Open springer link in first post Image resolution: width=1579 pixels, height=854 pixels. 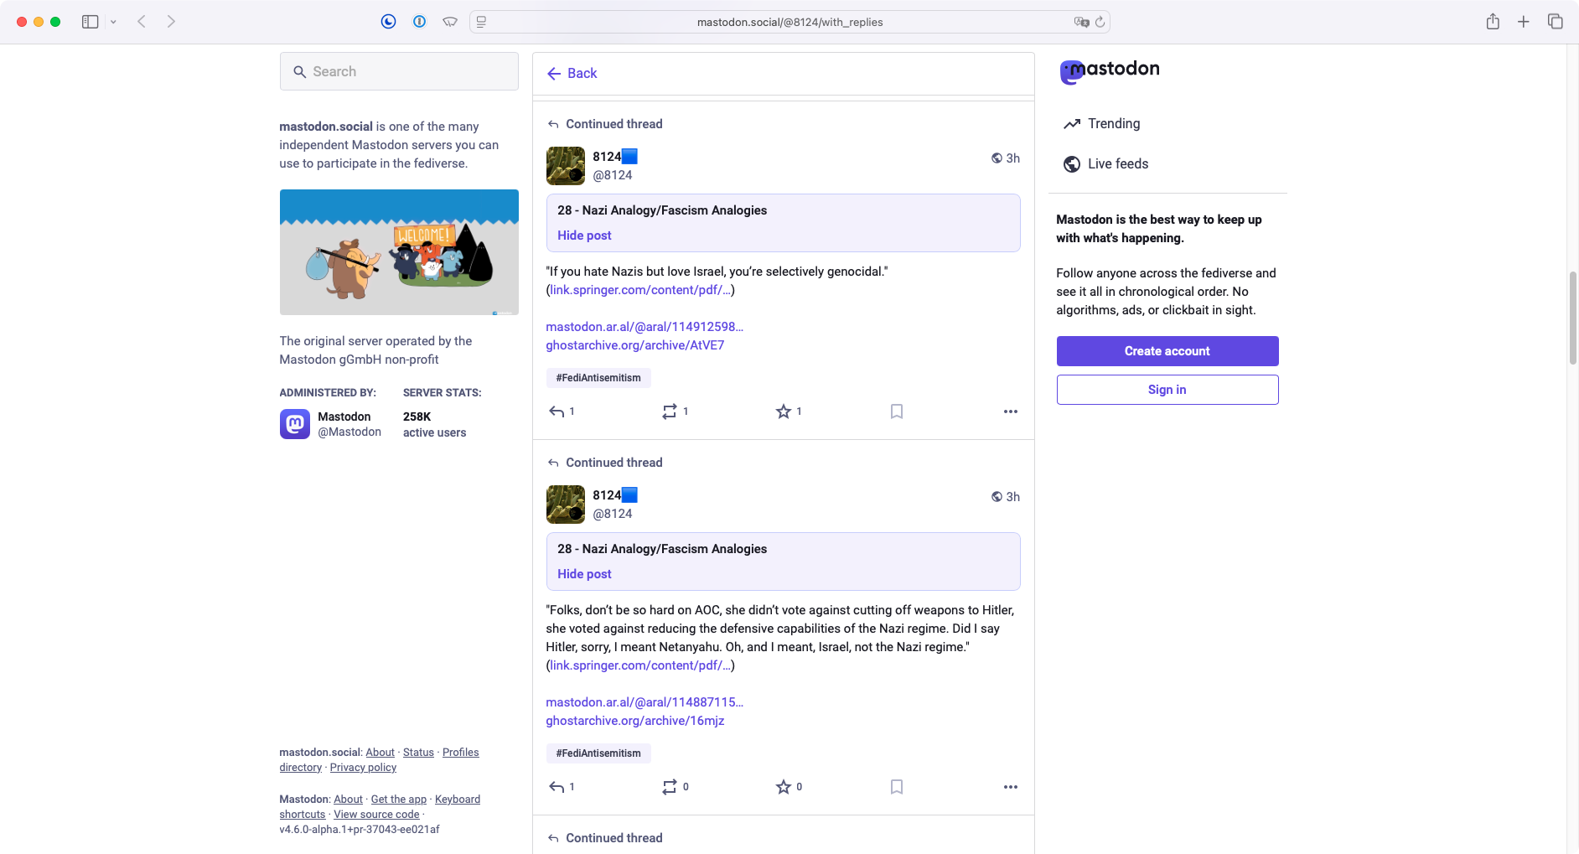point(640,290)
